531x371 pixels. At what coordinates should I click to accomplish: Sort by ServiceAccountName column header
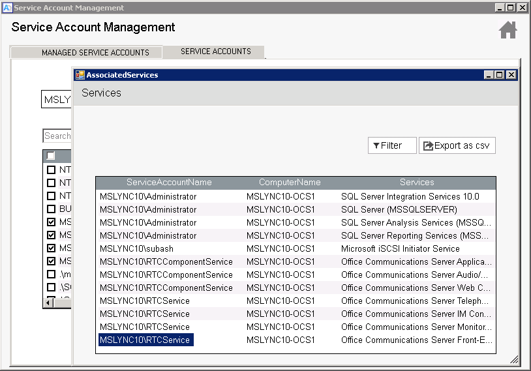pyautogui.click(x=169, y=183)
